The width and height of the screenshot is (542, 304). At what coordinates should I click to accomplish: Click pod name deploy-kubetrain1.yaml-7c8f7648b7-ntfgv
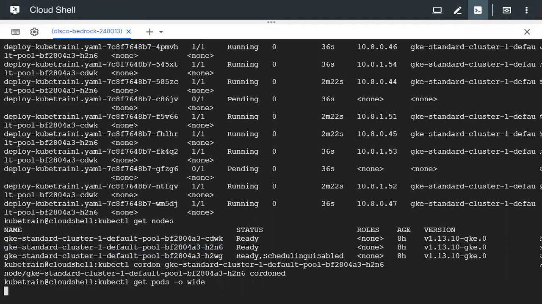(x=91, y=186)
